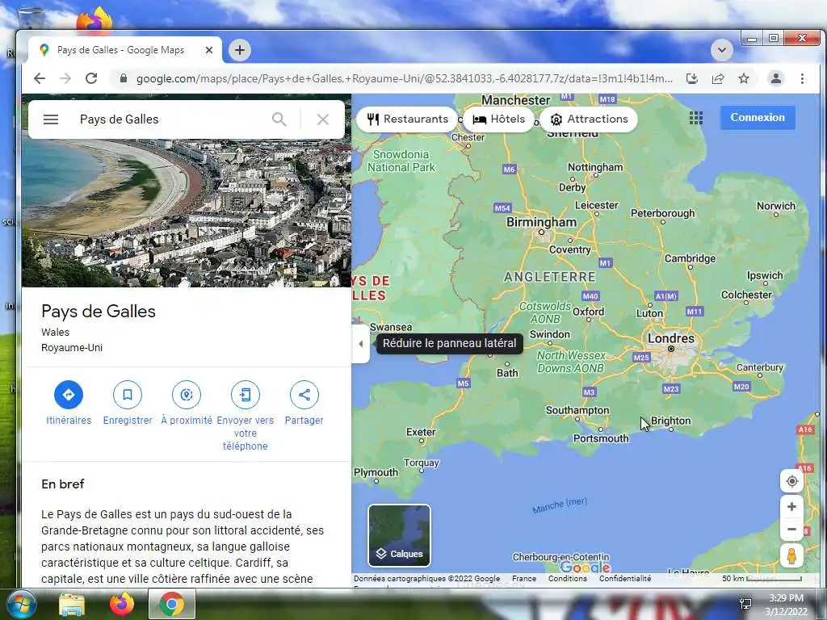Click the Enregistrer bookmark icon

click(x=128, y=394)
